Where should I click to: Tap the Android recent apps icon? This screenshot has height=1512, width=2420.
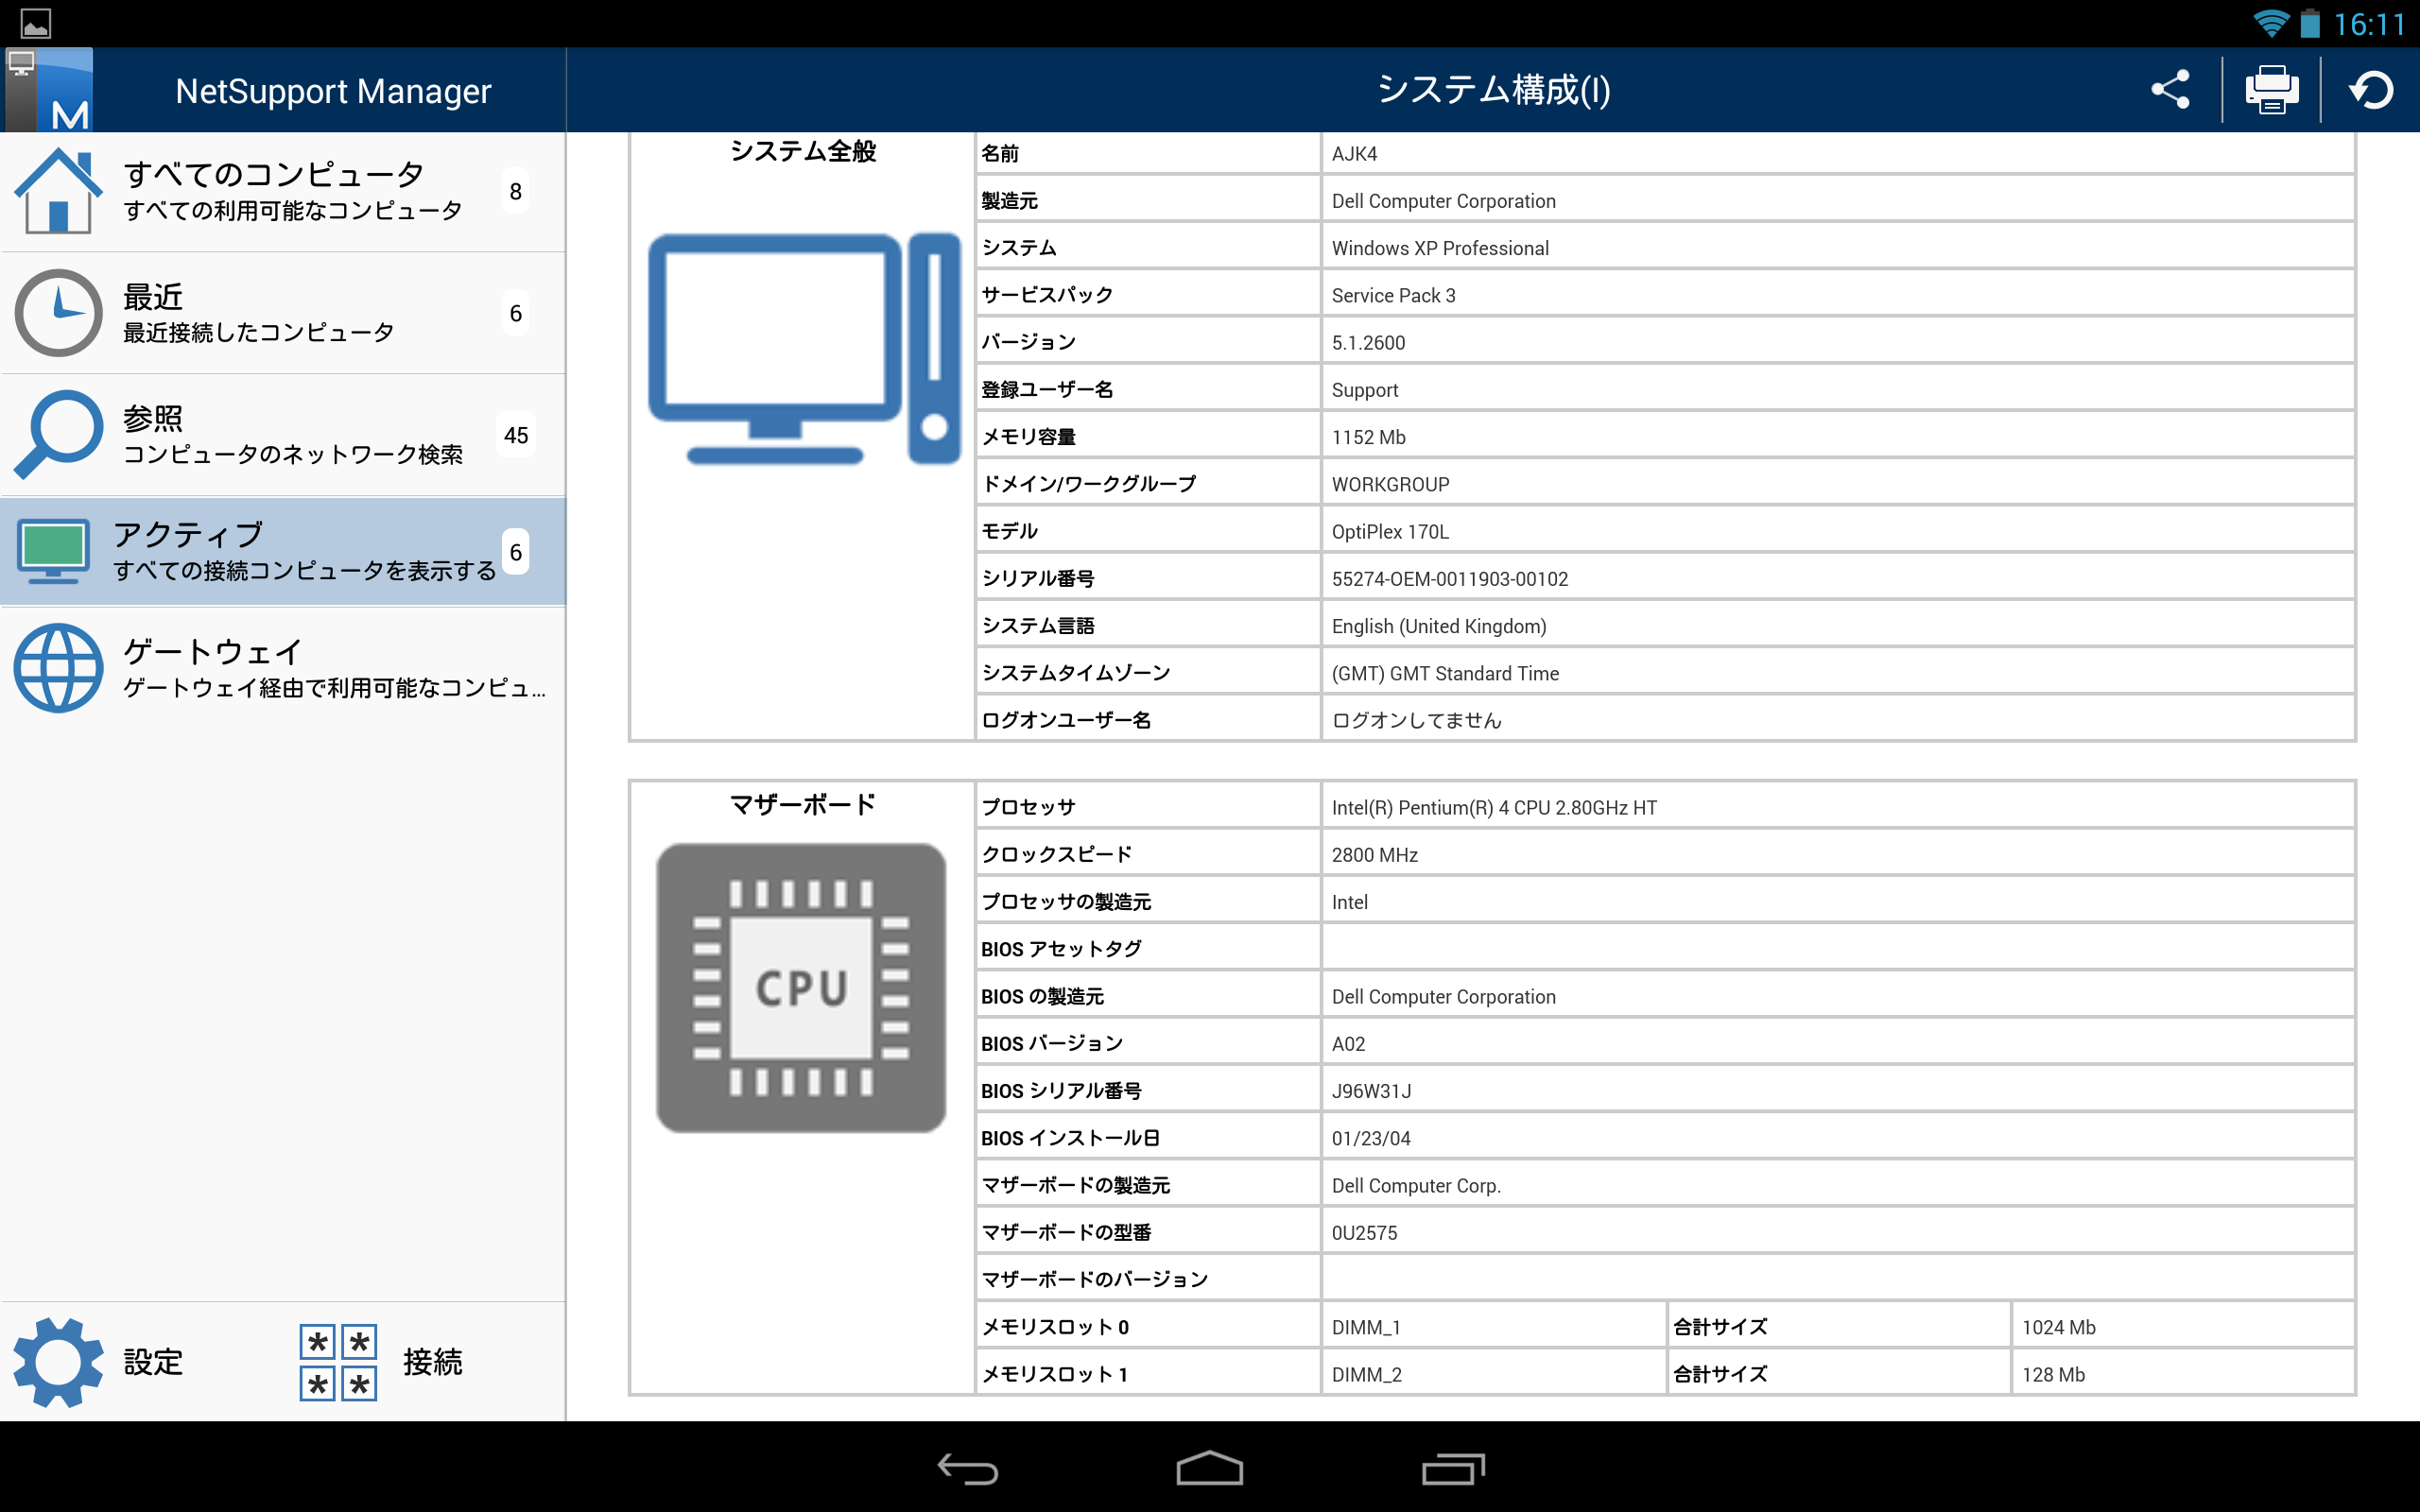click(x=1453, y=1469)
